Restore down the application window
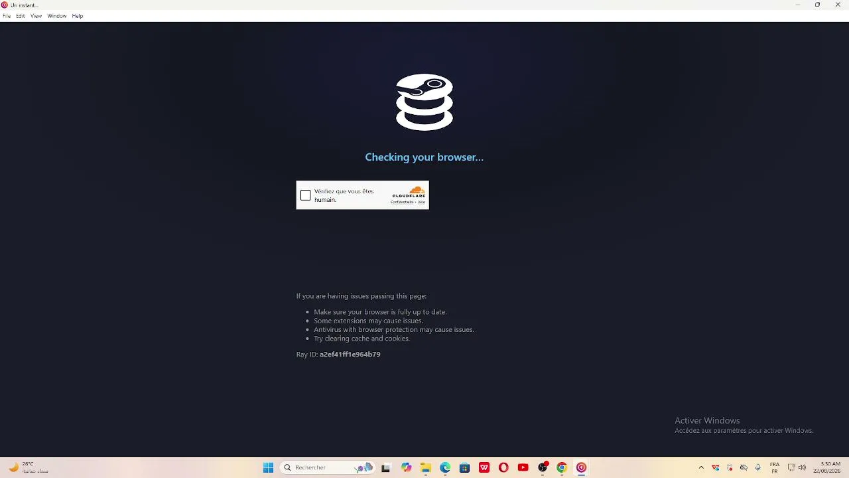Screen dimensions: 849x478 click(x=818, y=5)
